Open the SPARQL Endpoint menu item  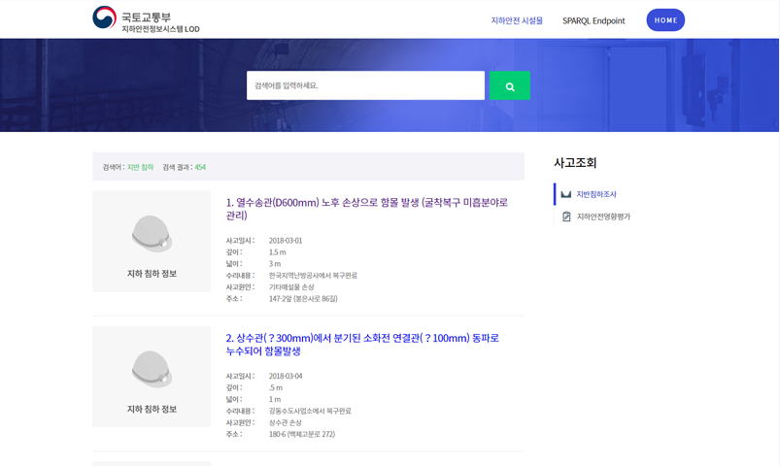[x=593, y=20]
